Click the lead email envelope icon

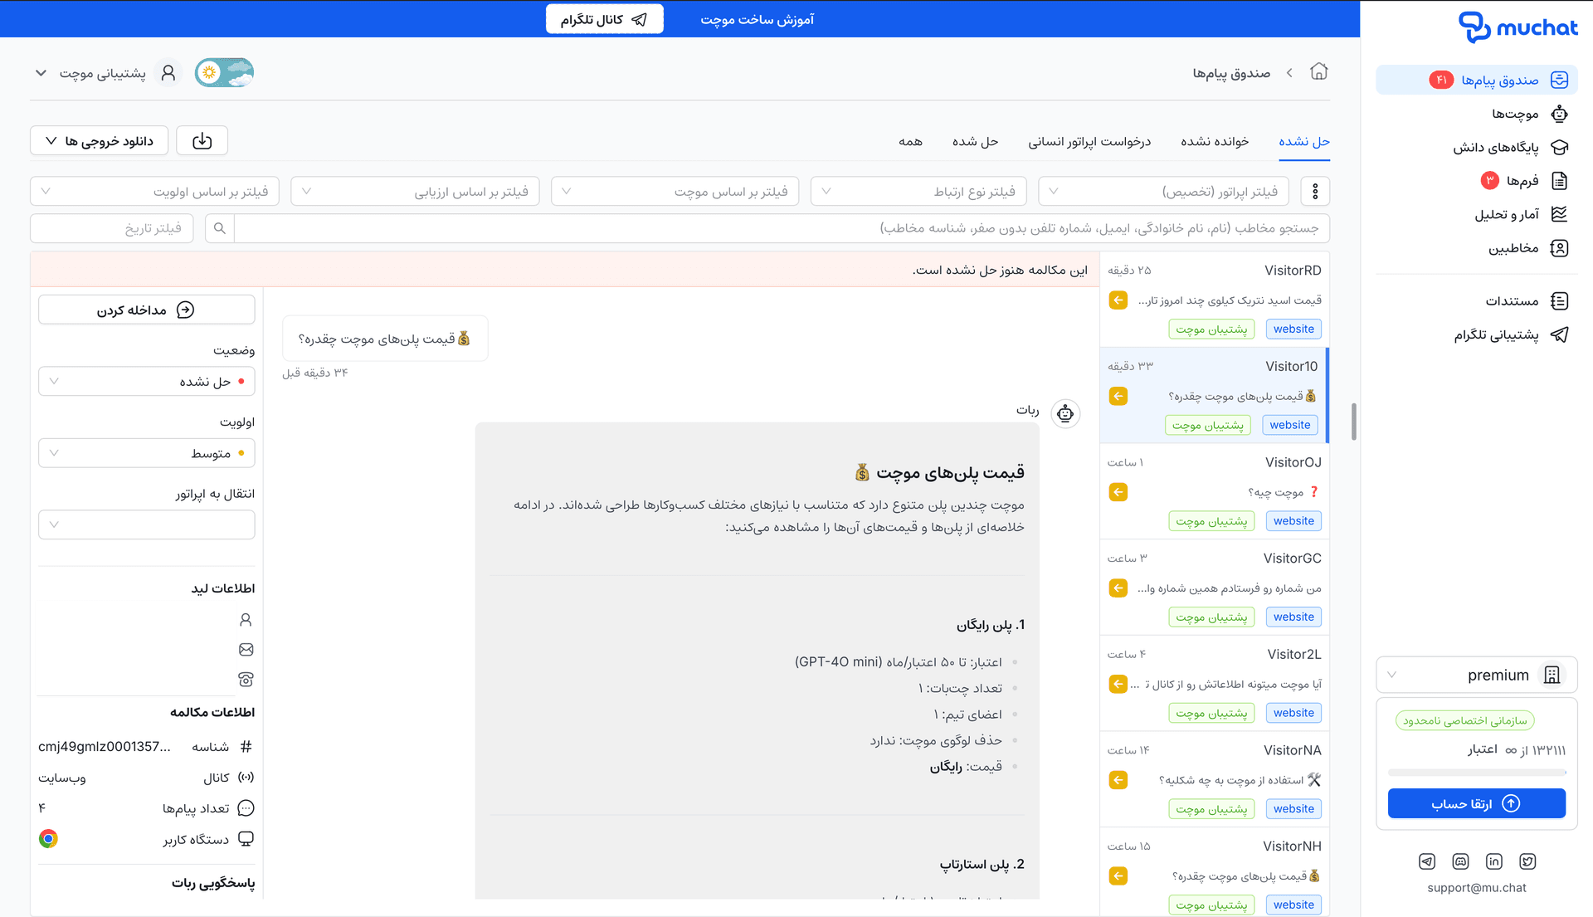pyautogui.click(x=246, y=650)
